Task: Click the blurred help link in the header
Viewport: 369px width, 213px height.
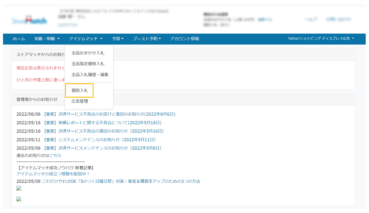Action: point(311,19)
